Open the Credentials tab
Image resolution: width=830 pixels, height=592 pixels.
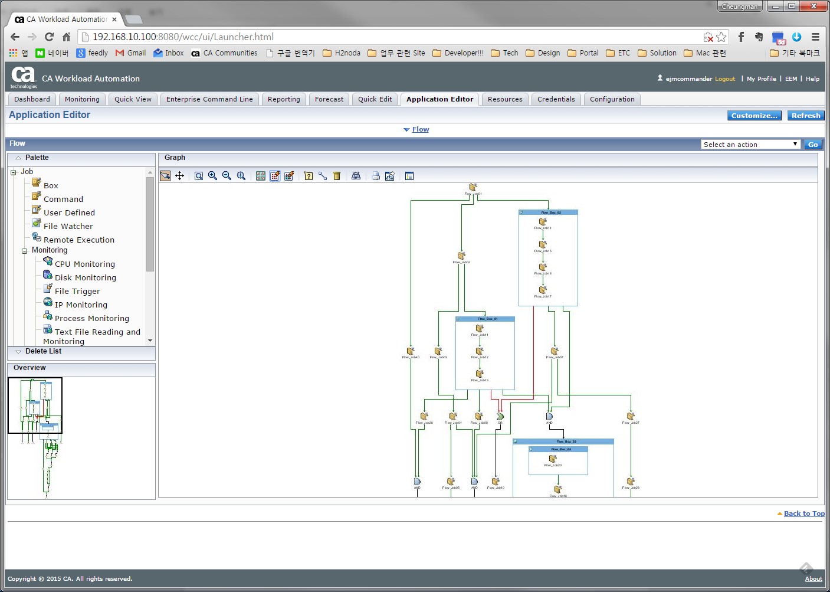coord(556,99)
